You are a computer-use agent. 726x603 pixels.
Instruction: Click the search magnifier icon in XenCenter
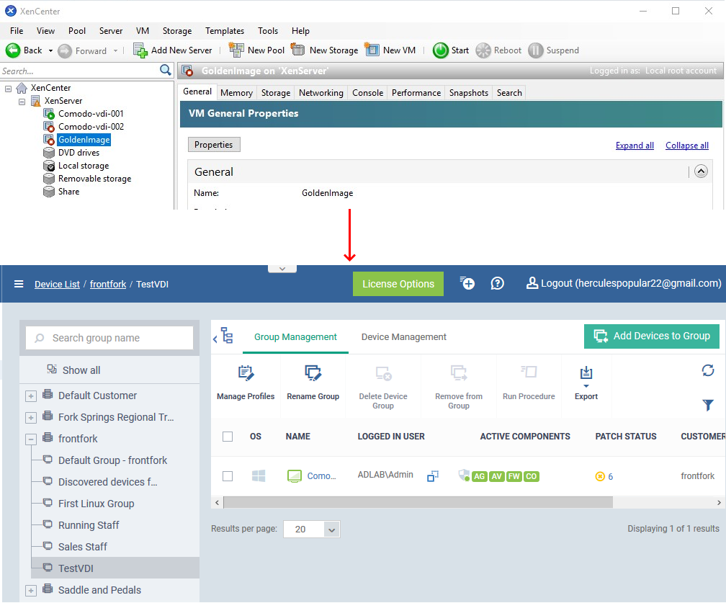[x=166, y=70]
